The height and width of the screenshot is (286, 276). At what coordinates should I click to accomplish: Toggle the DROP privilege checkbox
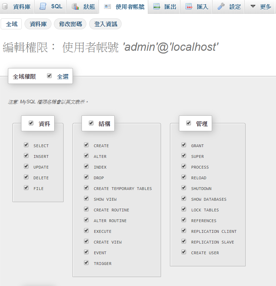point(86,177)
